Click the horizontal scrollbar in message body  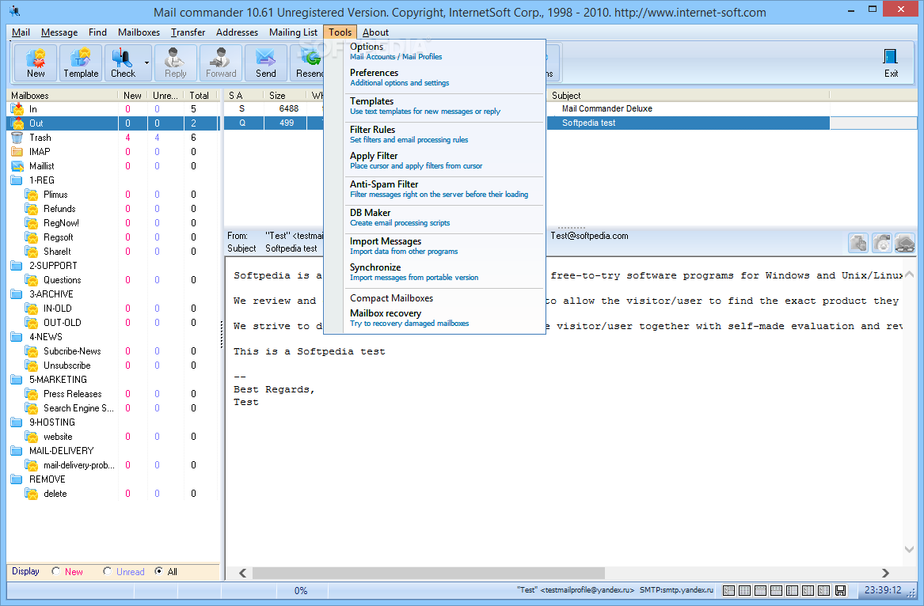coord(428,573)
